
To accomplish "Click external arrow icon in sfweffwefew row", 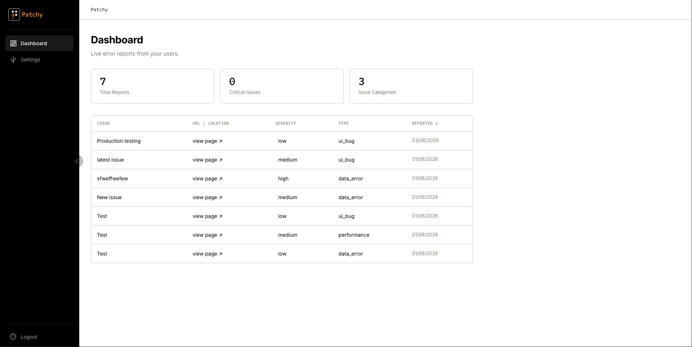I will tap(220, 179).
